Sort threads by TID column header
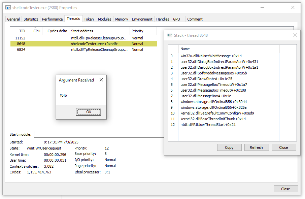 [19, 31]
